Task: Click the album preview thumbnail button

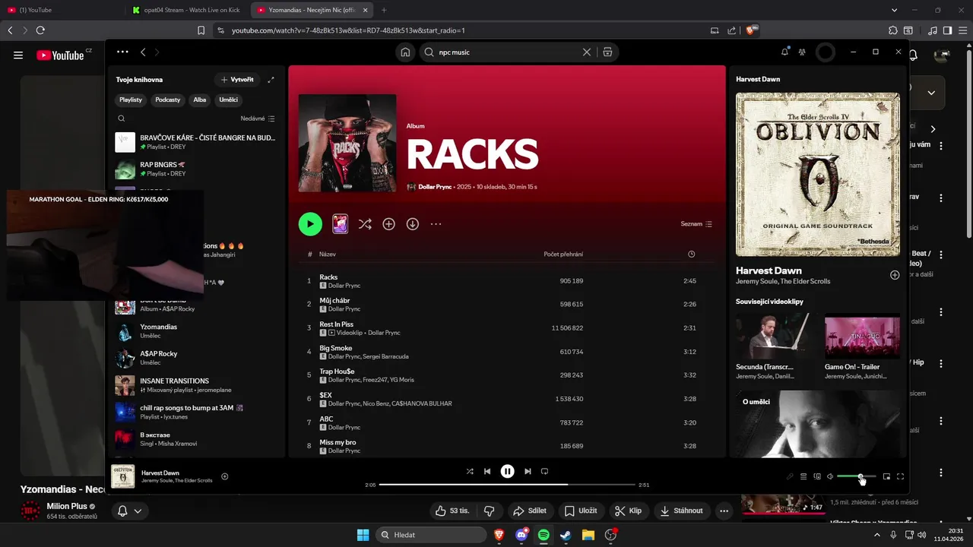Action: click(x=340, y=224)
